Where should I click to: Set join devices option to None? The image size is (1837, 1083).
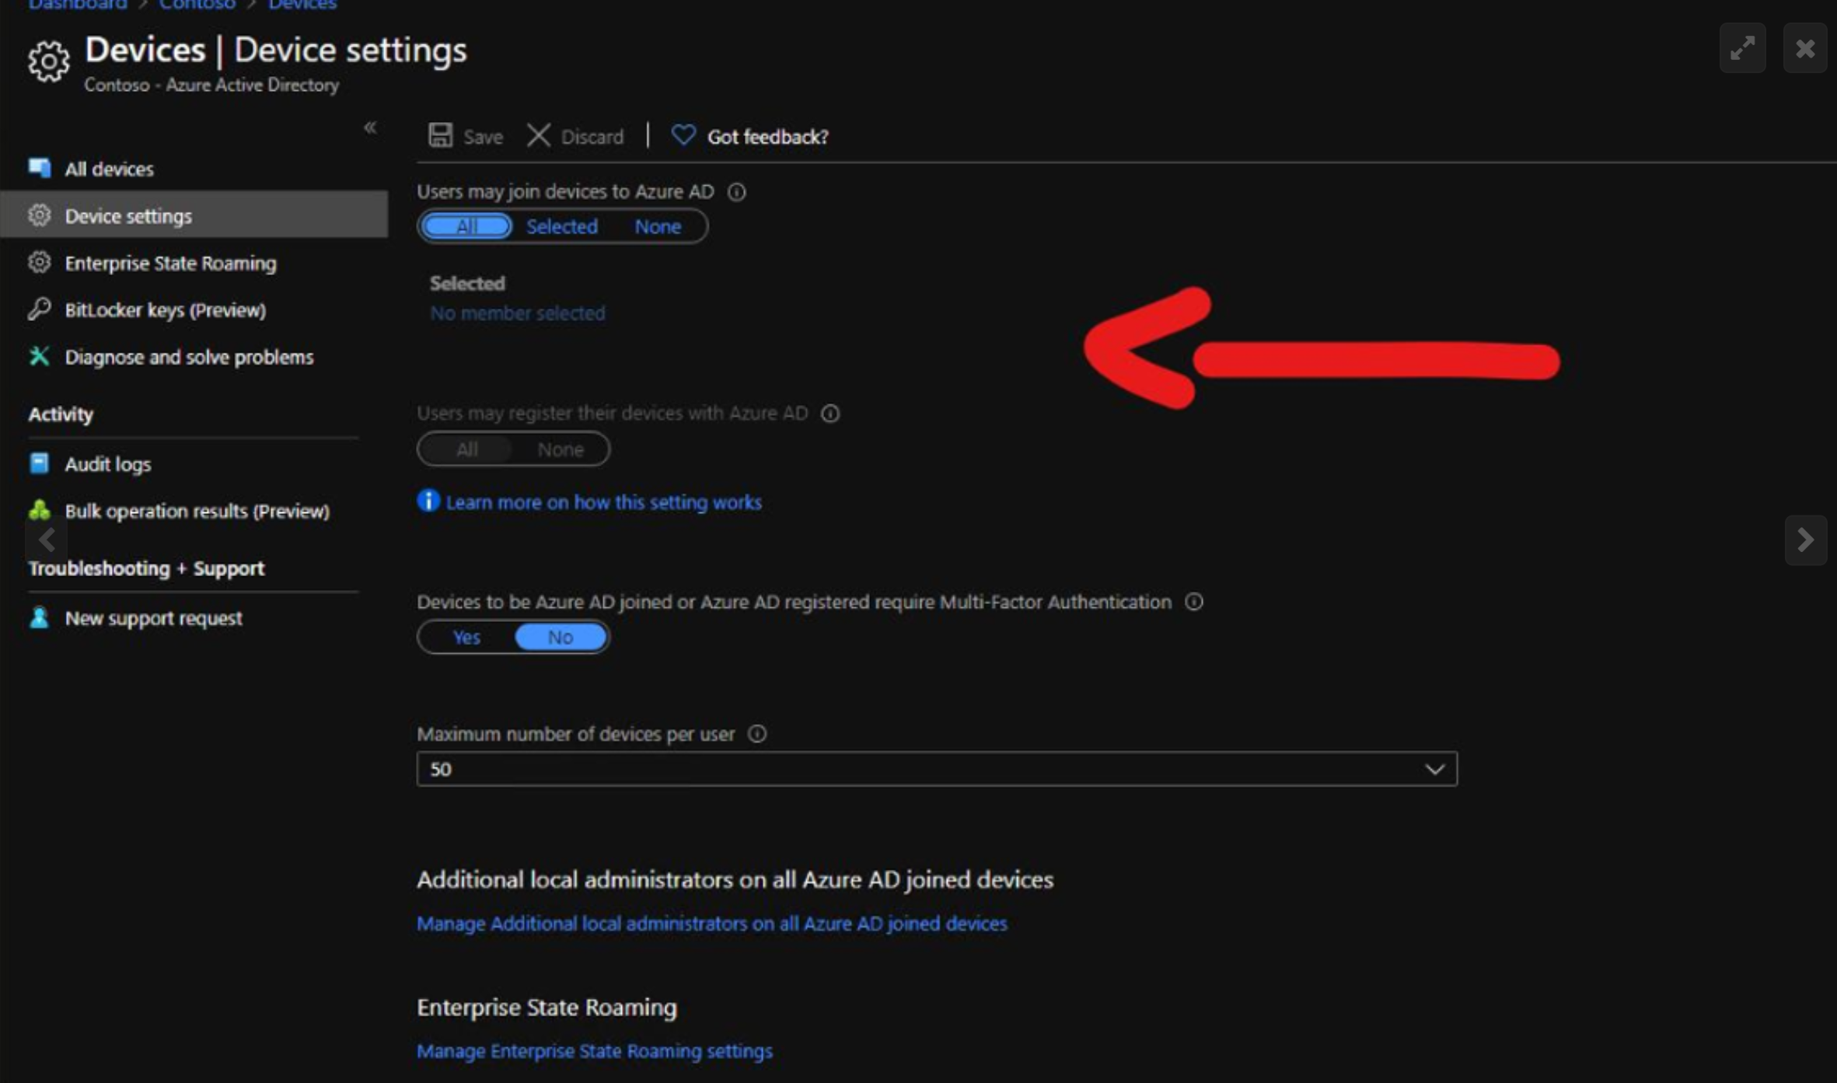point(657,226)
